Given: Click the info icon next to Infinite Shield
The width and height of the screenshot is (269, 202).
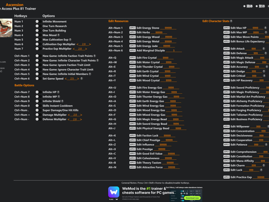Looking at the screenshot, I should [62, 101].
